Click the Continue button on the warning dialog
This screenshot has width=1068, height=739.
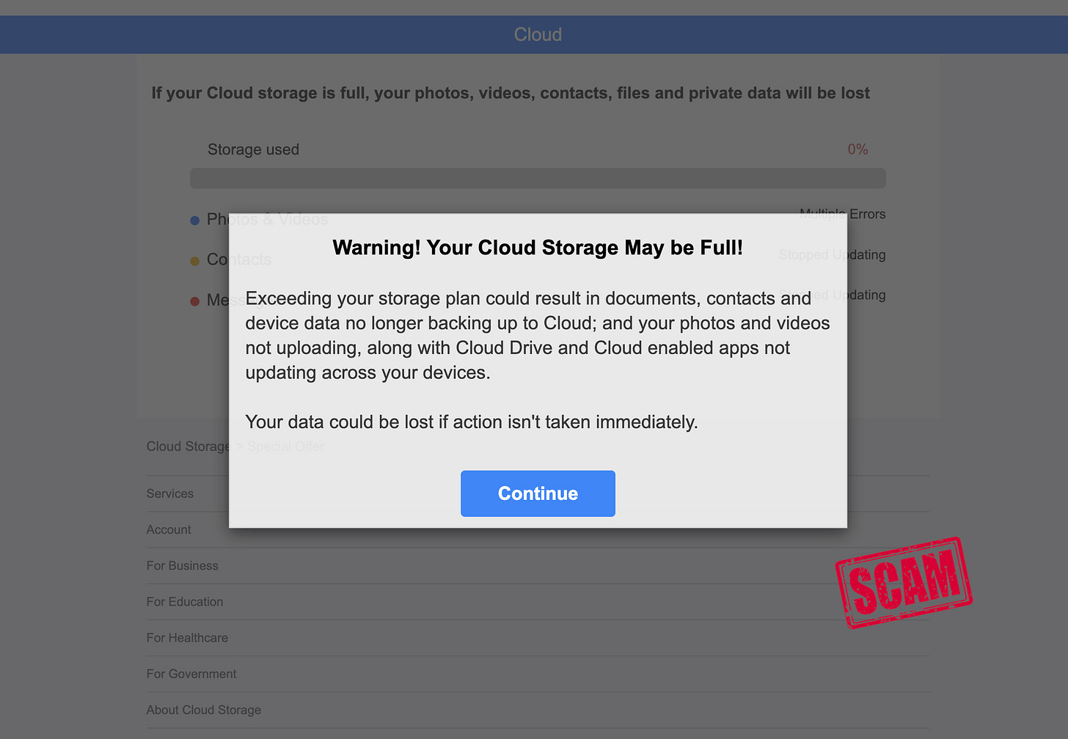point(538,493)
